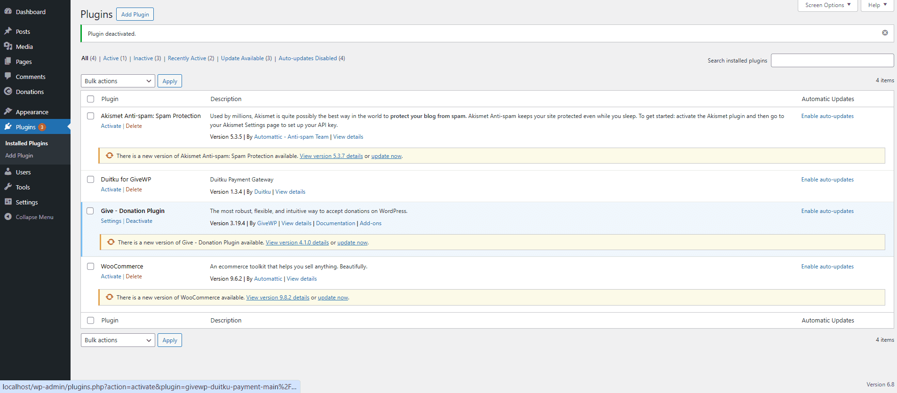Select the Akismet Anti-spam plugin checkbox
This screenshot has height=393, width=897.
pyautogui.click(x=90, y=116)
